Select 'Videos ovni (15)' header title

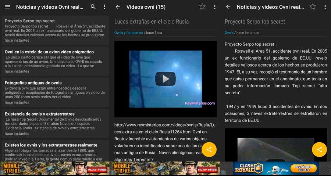tap(146, 7)
